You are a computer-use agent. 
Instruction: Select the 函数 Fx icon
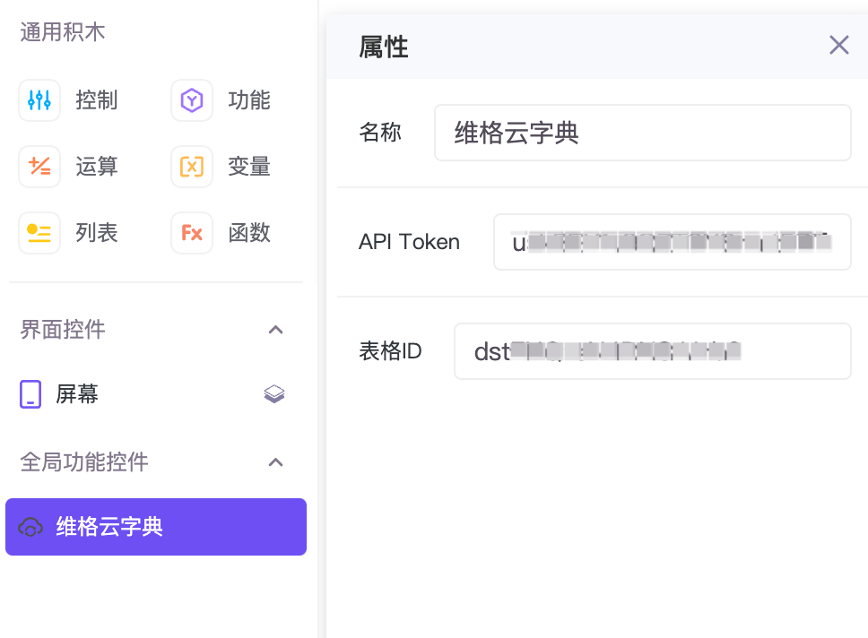[x=192, y=233]
